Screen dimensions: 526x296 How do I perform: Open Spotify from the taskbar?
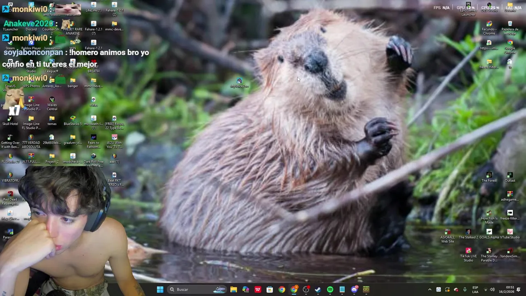tap(330, 289)
